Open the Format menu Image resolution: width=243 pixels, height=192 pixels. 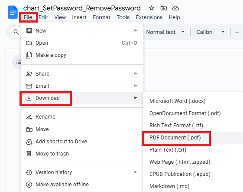(101, 17)
